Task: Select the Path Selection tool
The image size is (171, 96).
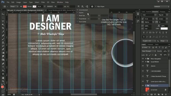Action: [3, 70]
